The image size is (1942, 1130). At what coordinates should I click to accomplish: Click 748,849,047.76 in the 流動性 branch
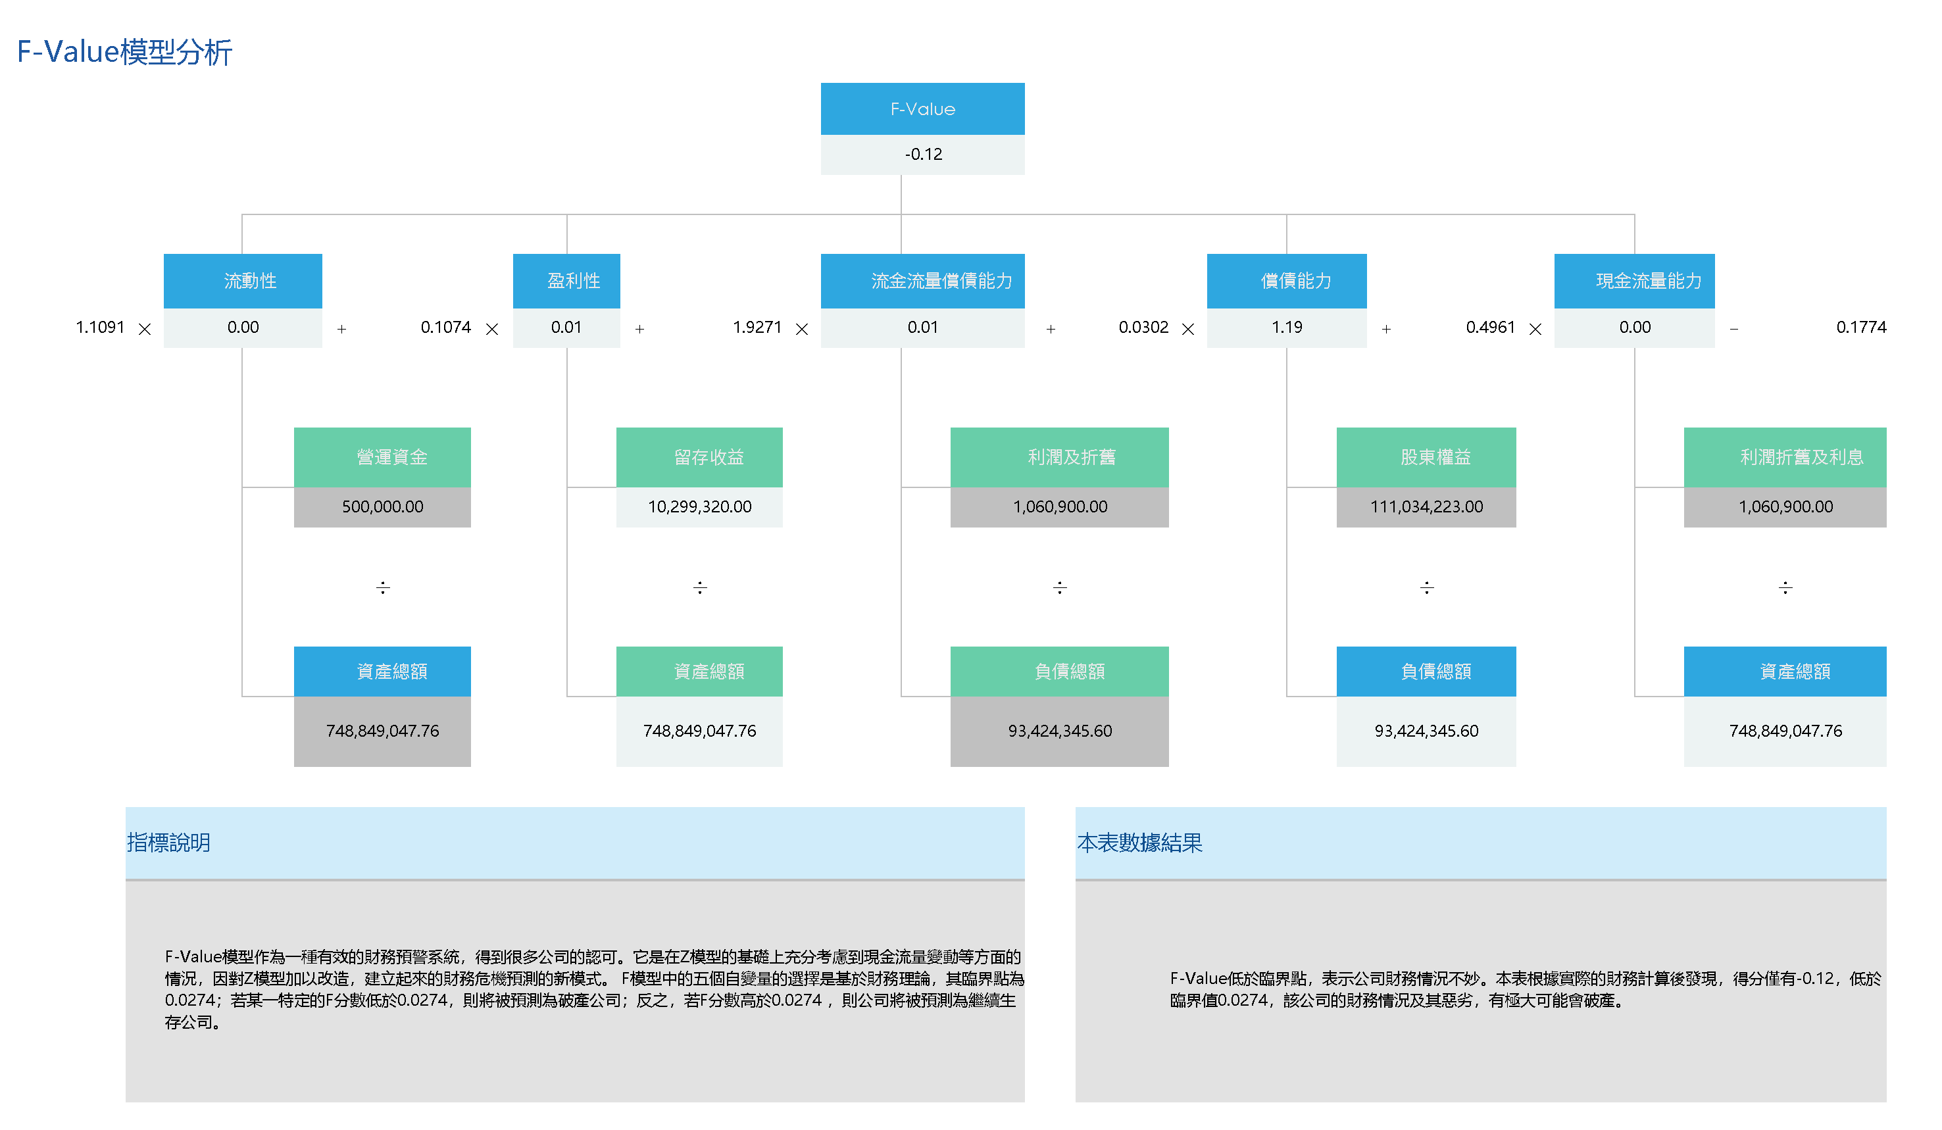(x=382, y=731)
